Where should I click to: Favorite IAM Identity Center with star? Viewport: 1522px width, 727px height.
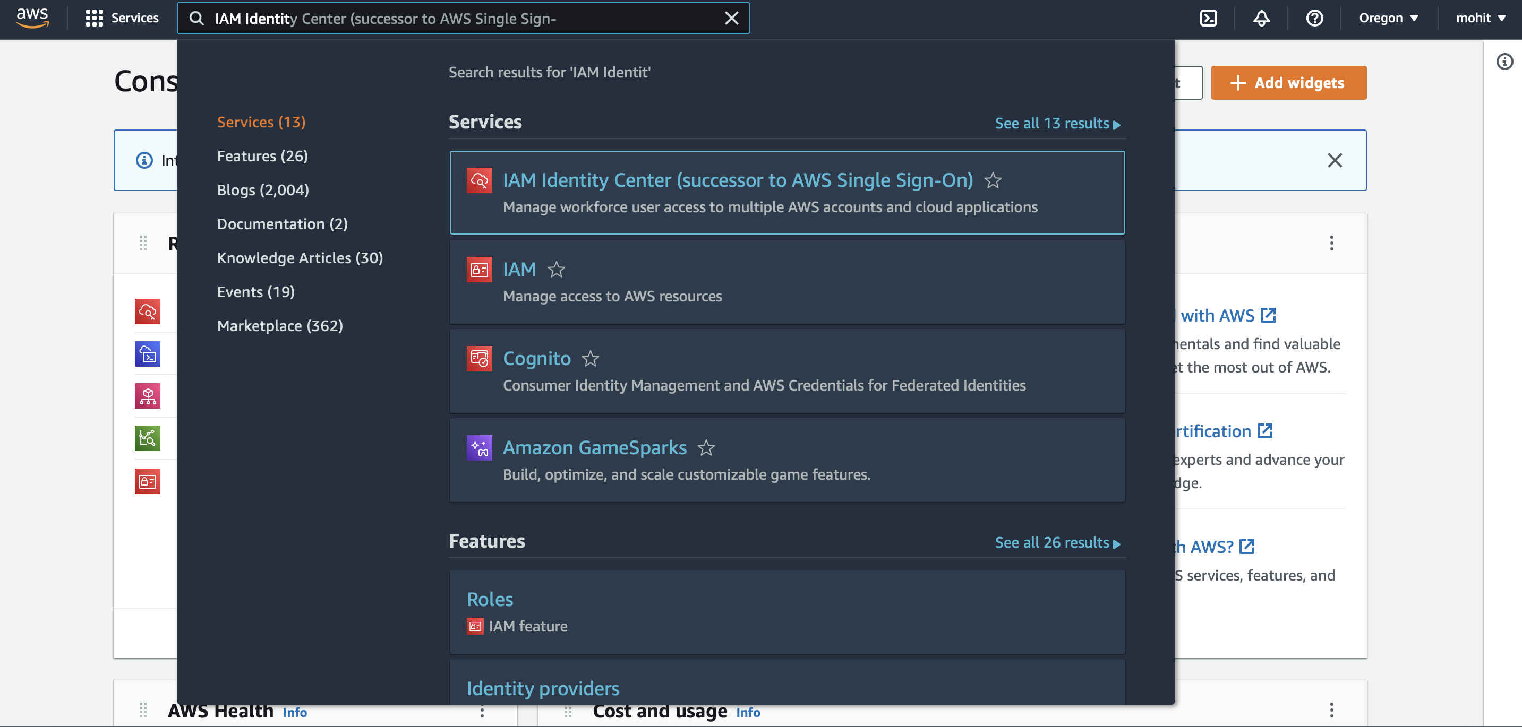click(x=993, y=180)
